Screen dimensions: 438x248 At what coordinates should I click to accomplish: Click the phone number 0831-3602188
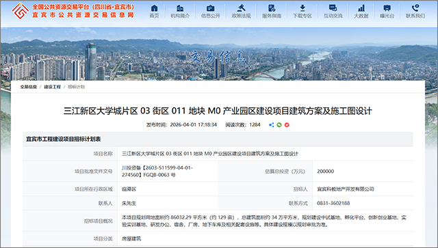pos(333,203)
